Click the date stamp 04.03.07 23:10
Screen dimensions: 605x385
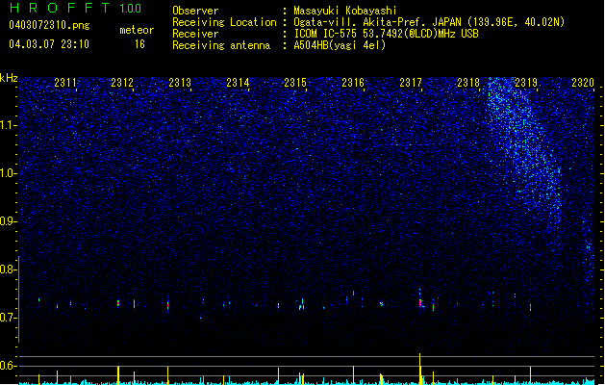[x=49, y=44]
